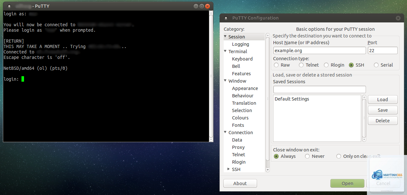This screenshot has width=407, height=195.
Task: Click the MAYTINH365 watermark logo
Action: [x=387, y=175]
